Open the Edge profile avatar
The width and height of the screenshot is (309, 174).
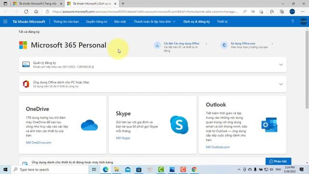292,12
